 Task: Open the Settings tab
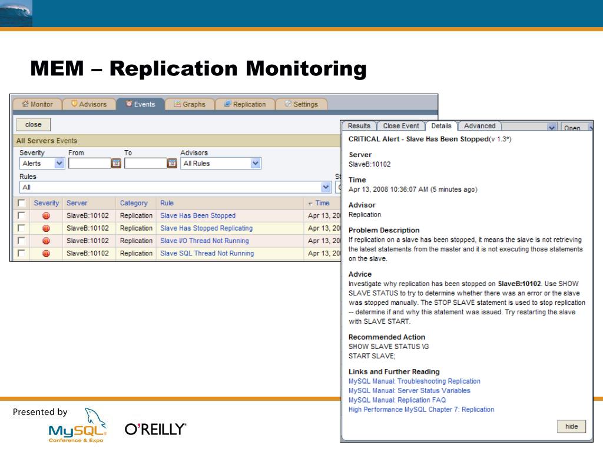click(301, 104)
